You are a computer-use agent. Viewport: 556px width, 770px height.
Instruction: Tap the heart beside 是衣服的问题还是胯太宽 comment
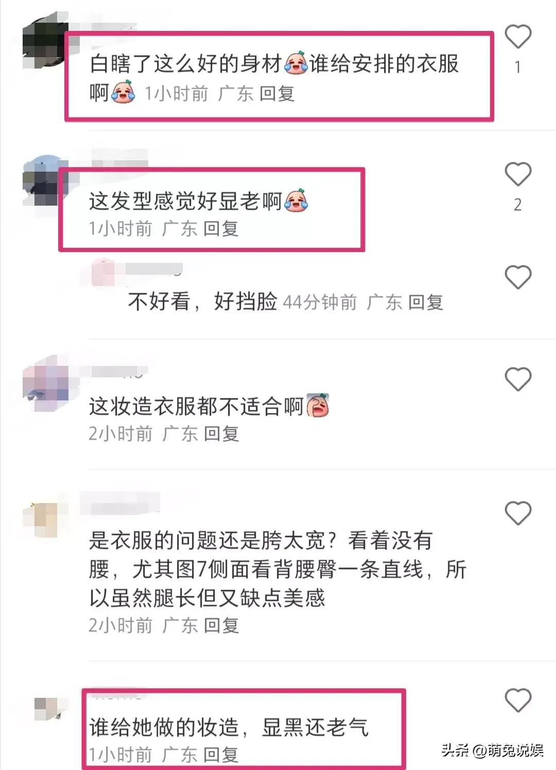[517, 513]
